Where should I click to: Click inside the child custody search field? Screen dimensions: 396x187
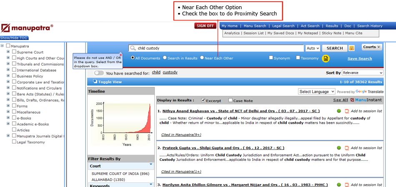(216, 48)
